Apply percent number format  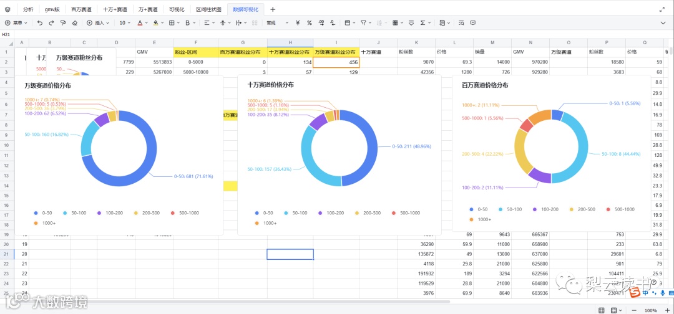(x=310, y=22)
